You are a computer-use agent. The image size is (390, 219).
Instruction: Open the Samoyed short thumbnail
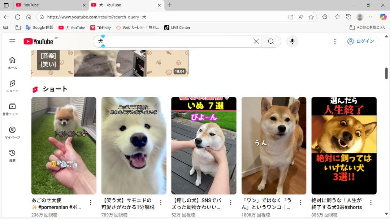coord(134,145)
